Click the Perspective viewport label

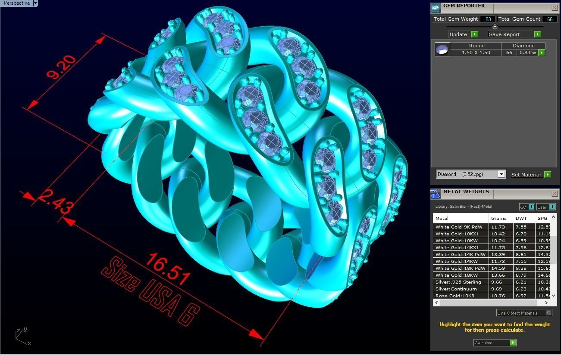click(x=17, y=3)
